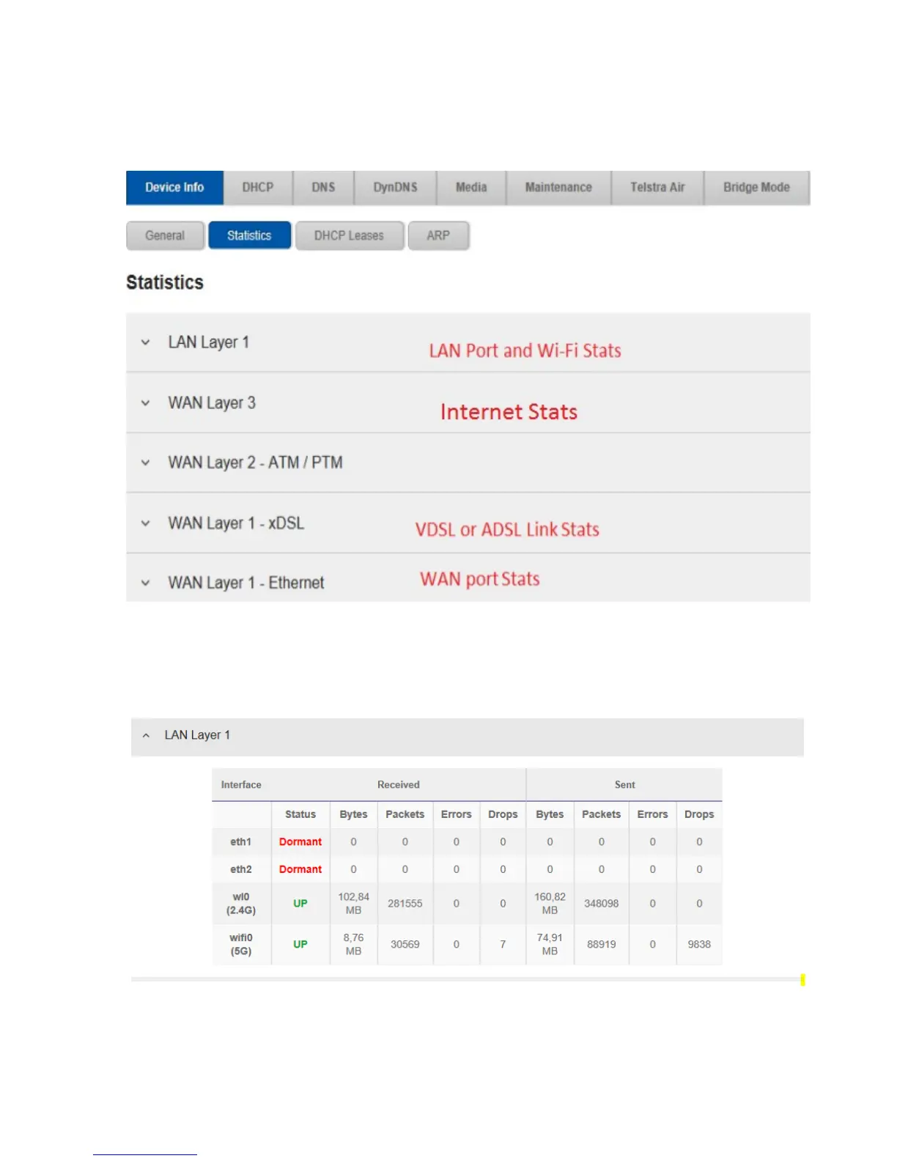This screenshot has height=1161, width=897.
Task: Click the Dormant status for eth2
Action: pos(300,869)
